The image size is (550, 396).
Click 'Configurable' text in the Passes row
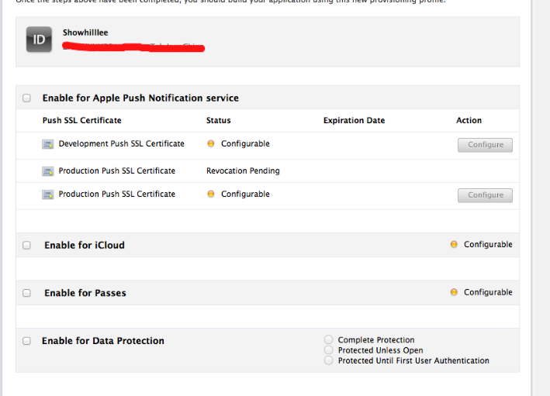(488, 292)
